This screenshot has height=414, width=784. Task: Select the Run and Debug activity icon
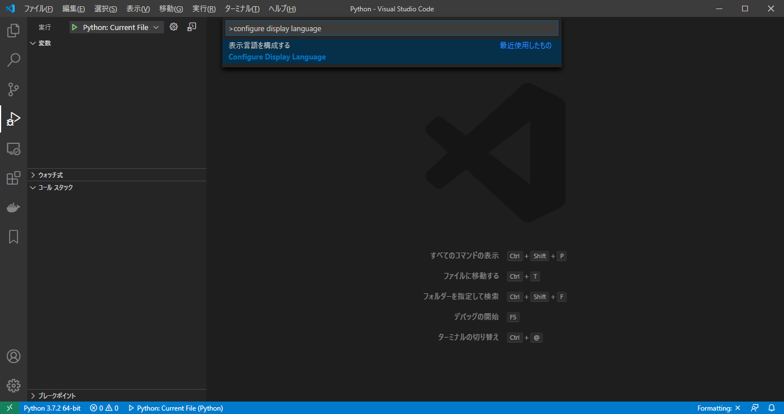14,119
